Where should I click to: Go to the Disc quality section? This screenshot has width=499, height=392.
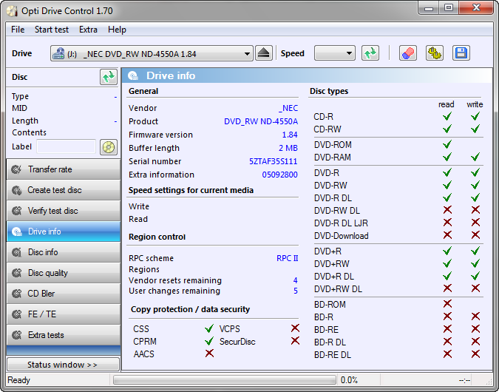64,273
